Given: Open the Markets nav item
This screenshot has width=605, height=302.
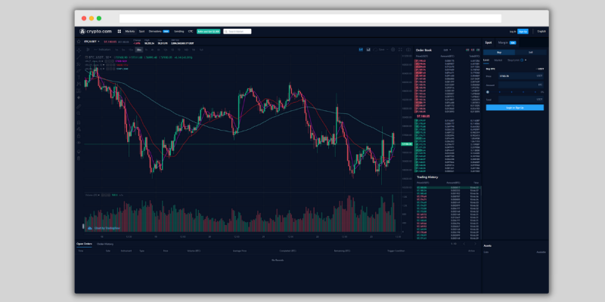Looking at the screenshot, I should pyautogui.click(x=130, y=32).
